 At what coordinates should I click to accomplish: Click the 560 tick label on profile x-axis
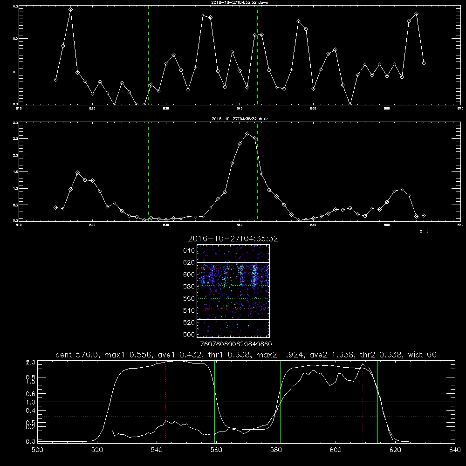216,450
